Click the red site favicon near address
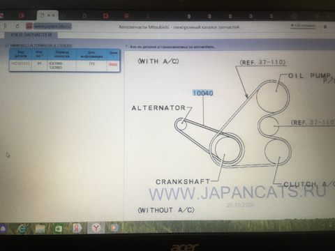Screen dimensions: 335x251 pyautogui.click(x=29, y=26)
